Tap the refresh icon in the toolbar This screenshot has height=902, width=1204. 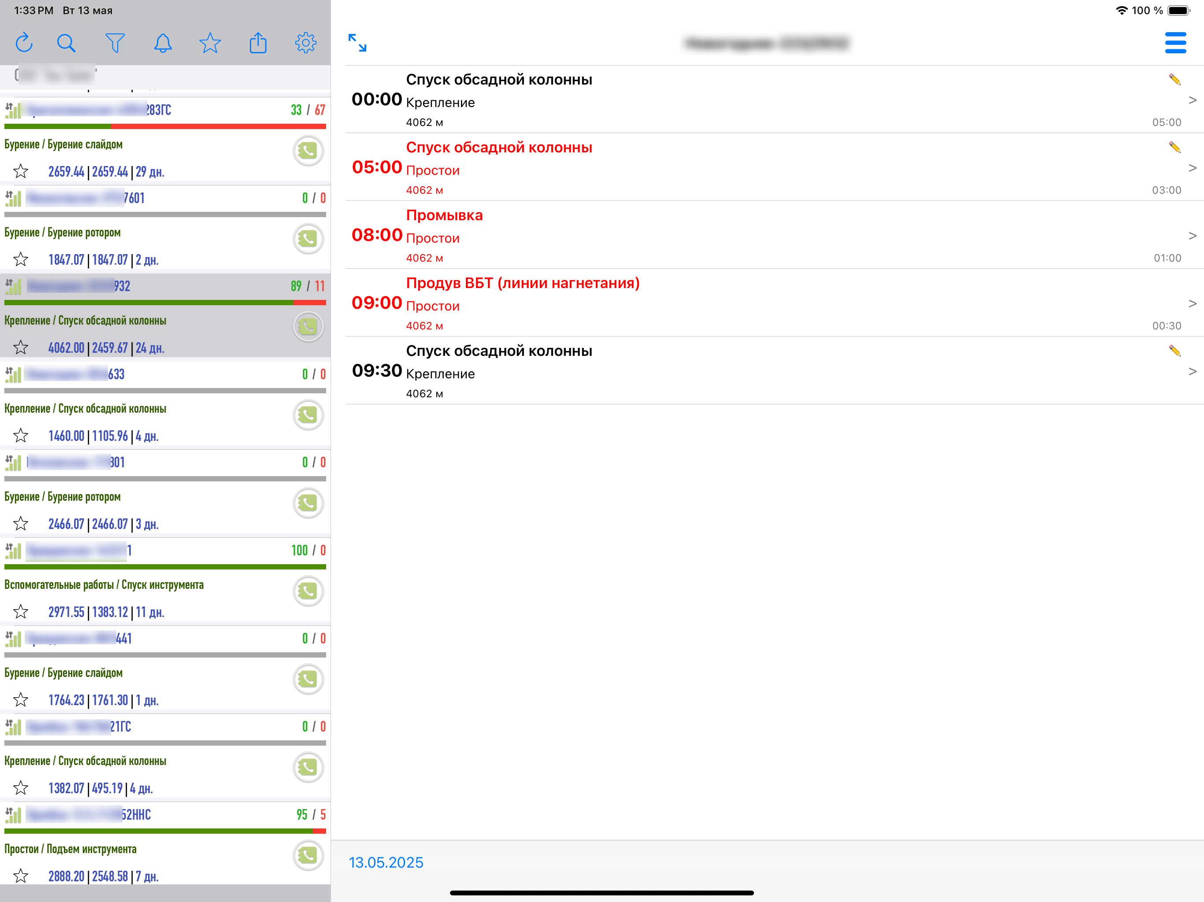24,43
